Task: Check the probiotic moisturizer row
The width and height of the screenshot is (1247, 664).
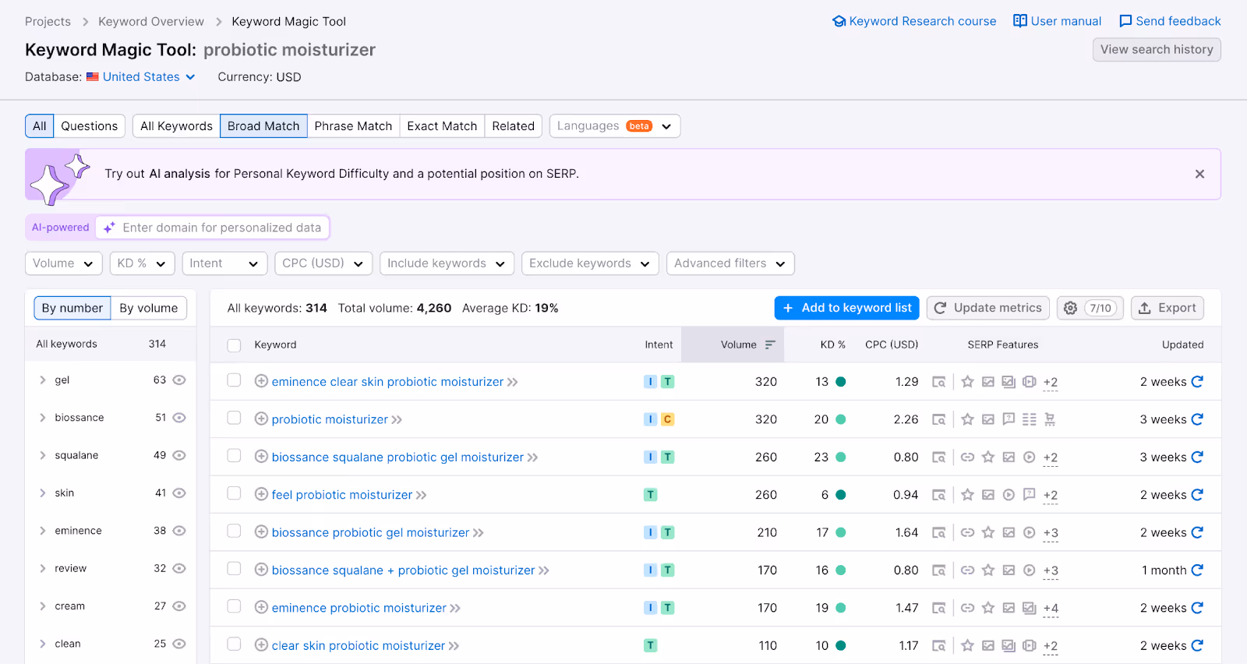Action: [x=234, y=418]
